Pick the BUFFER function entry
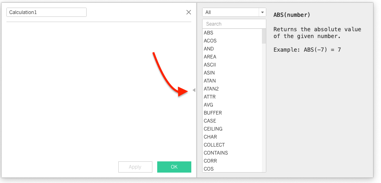381x183 pixels. pos(213,113)
